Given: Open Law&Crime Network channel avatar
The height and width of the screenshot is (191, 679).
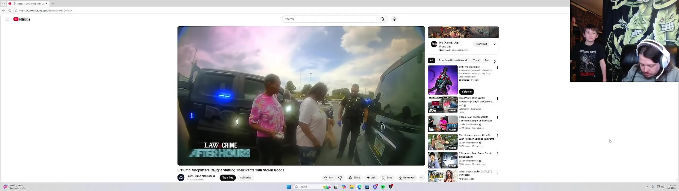Looking at the screenshot, I should [x=181, y=177].
